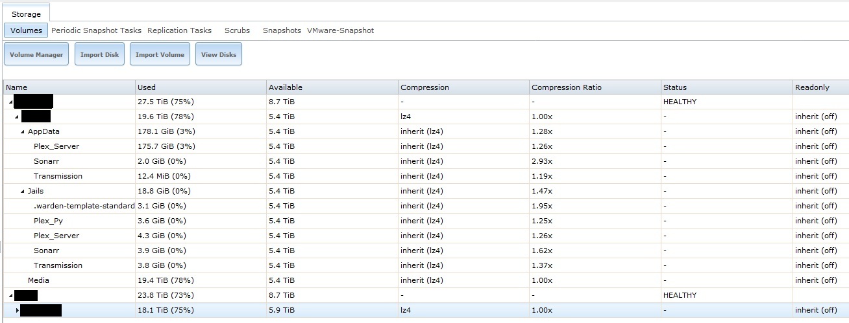Switch to the Periodic Snapshot Tasks tab
This screenshot has width=849, height=323.
point(96,30)
